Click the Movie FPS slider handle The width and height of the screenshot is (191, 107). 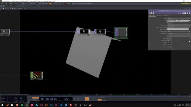coord(178,40)
